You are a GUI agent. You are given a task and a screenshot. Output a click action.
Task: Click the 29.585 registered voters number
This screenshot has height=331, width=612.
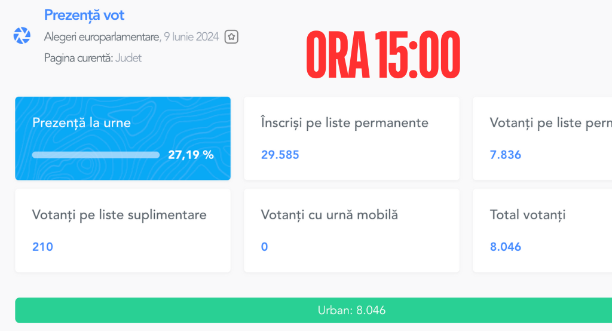coord(280,155)
